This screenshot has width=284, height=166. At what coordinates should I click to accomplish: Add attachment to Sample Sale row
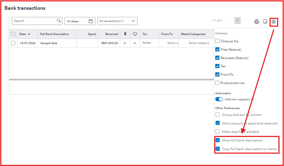[x=125, y=43]
